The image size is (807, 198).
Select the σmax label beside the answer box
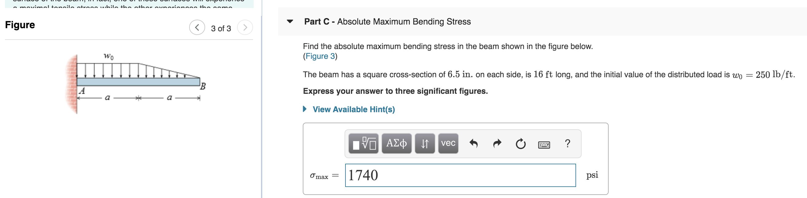pyautogui.click(x=320, y=175)
